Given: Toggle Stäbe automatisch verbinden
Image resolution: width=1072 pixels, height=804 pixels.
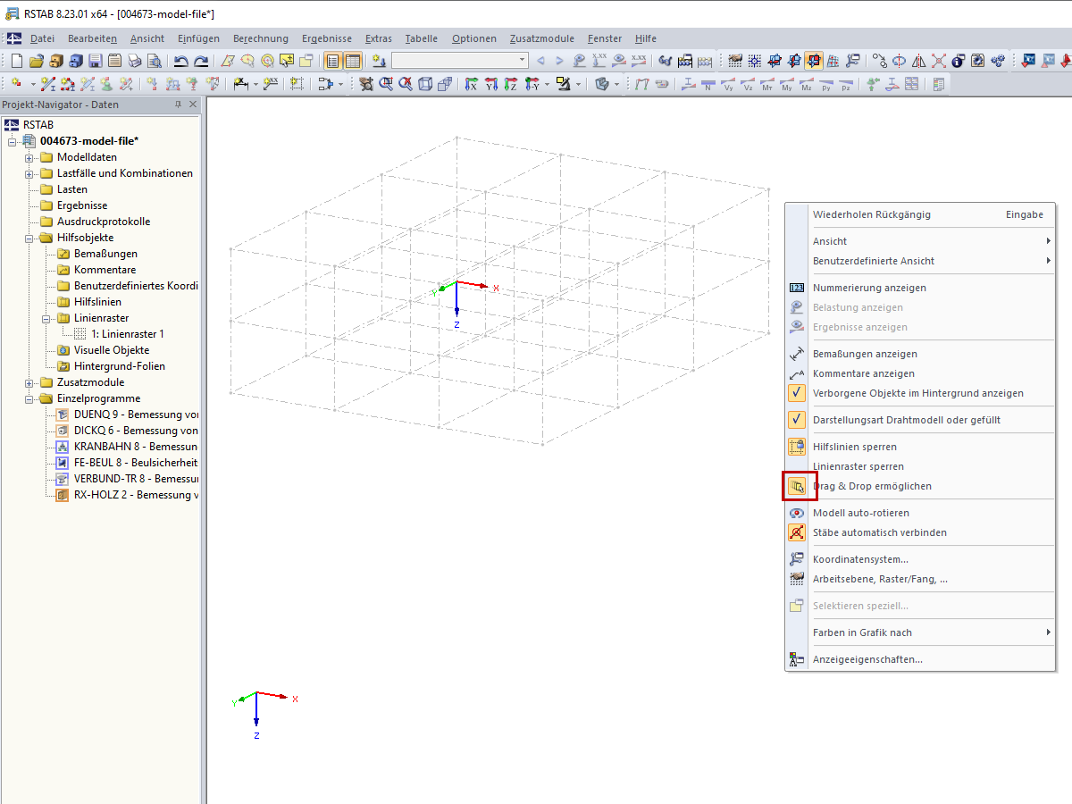Looking at the screenshot, I should [920, 532].
